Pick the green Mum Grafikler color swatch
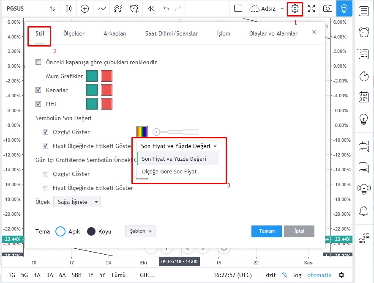Image resolution: width=374 pixels, height=283 pixels. 92,76
